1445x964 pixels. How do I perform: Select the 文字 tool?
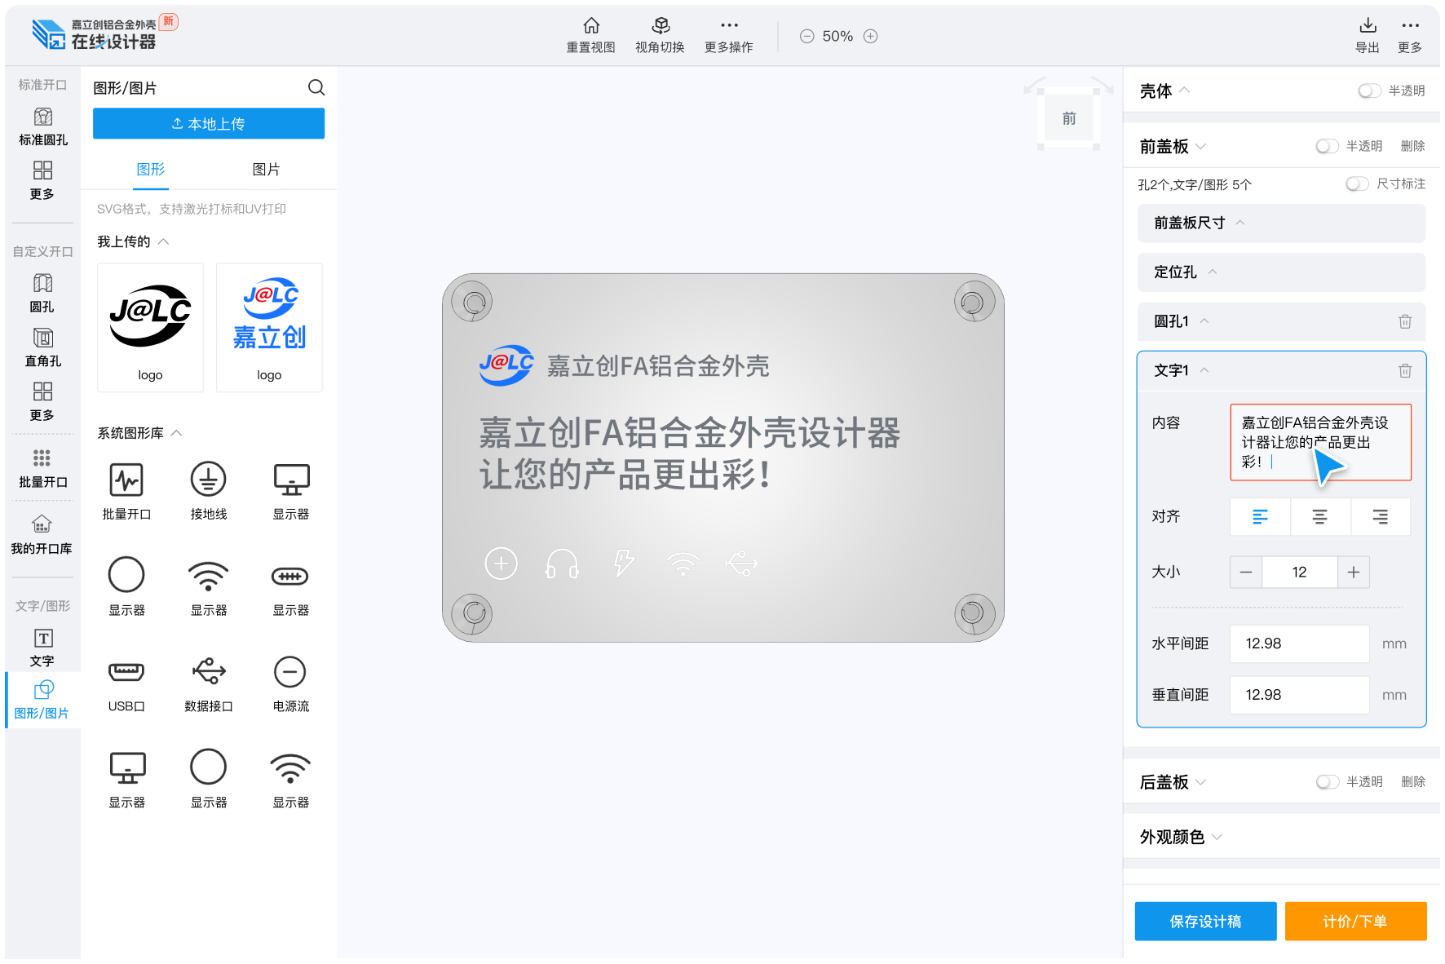pyautogui.click(x=42, y=648)
